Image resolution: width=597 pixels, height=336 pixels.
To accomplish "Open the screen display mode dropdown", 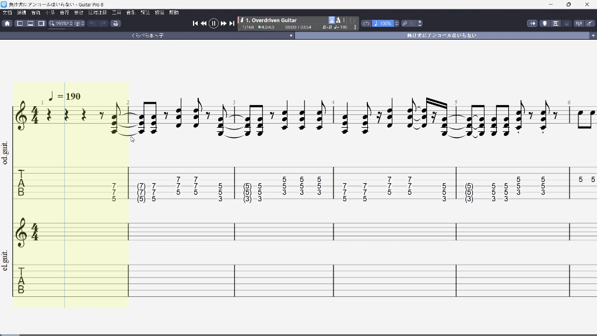I will click(x=79, y=23).
